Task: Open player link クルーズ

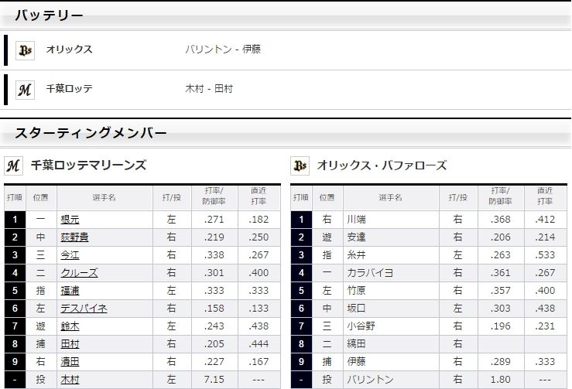Action: coord(79,273)
